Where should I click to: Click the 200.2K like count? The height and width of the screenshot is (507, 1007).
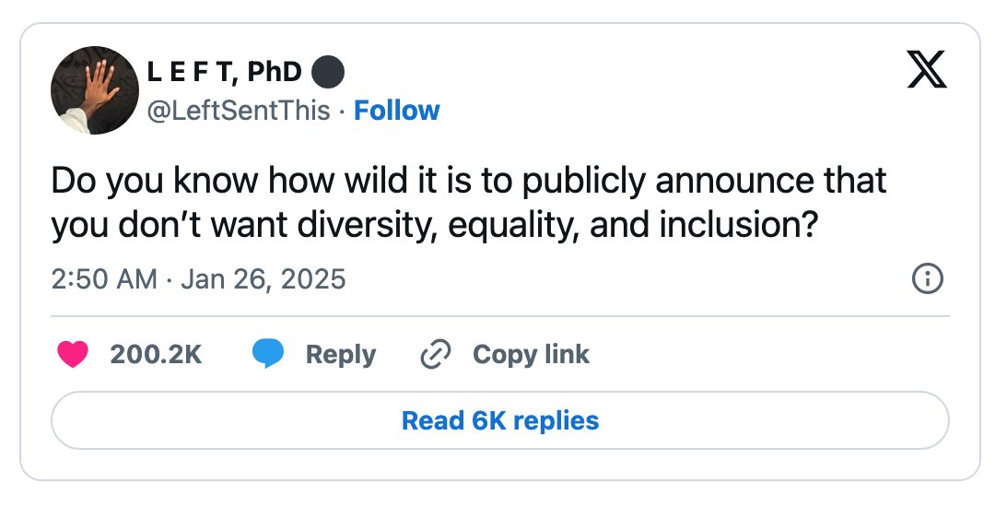[x=156, y=355]
